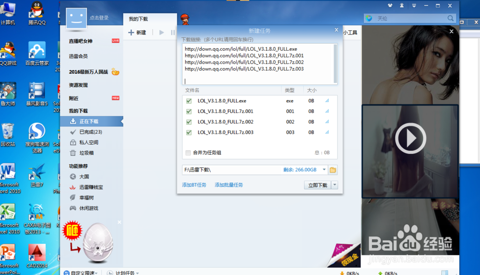Expand the download path dropdown arrow
Image resolution: width=480 pixels, height=275 pixels.
tap(324, 170)
